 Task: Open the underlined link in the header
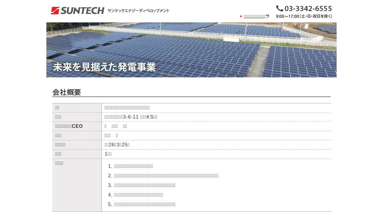254,16
